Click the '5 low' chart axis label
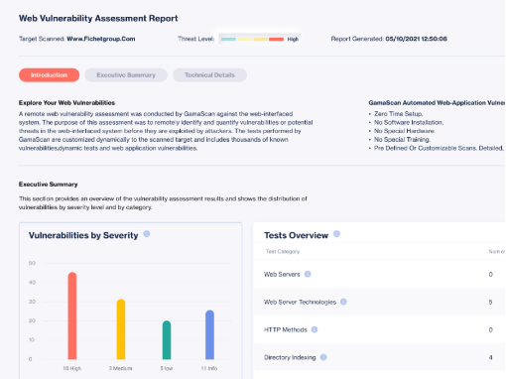 click(167, 368)
